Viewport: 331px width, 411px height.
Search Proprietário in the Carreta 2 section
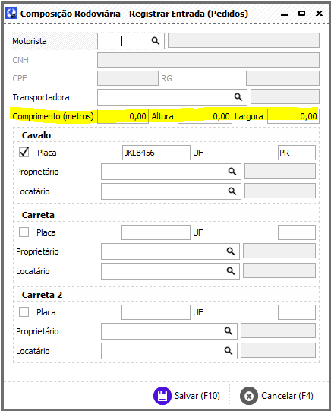click(x=229, y=331)
